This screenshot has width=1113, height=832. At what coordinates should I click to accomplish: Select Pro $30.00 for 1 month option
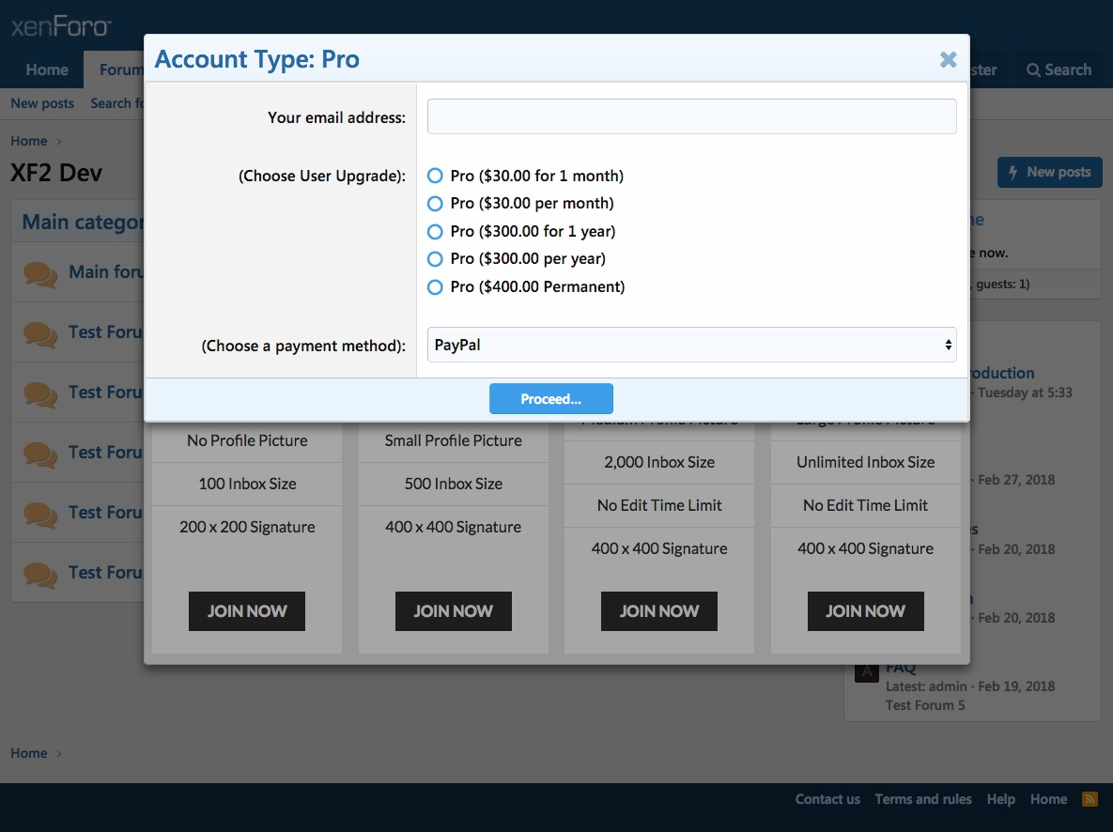point(435,176)
